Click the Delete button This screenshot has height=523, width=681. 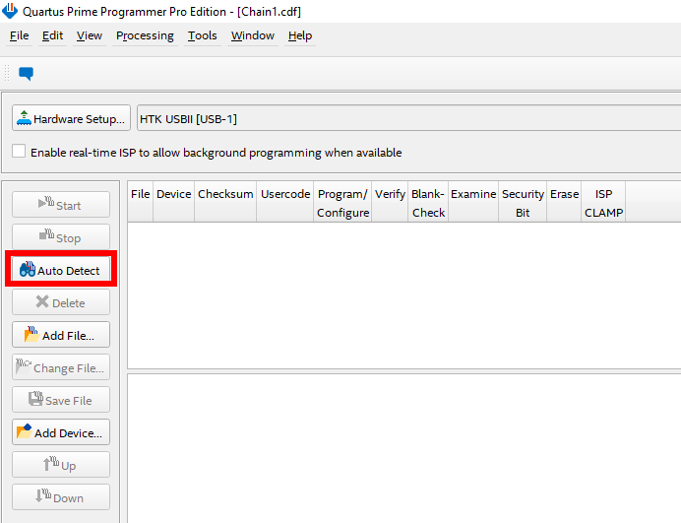click(x=61, y=302)
